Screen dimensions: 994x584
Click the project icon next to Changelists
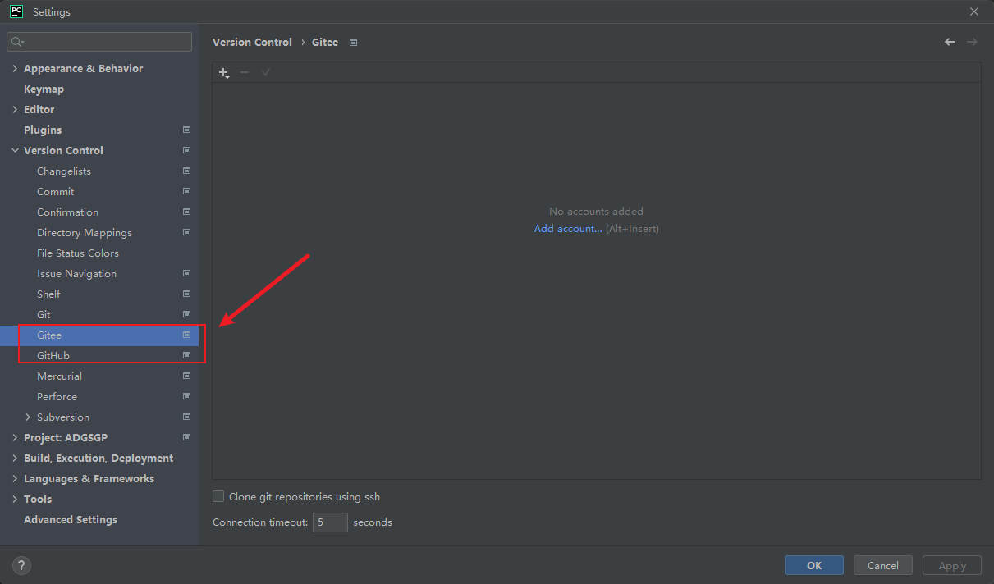pyautogui.click(x=186, y=171)
